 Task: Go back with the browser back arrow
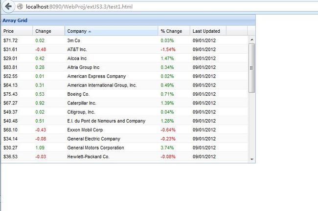pos(8,6)
